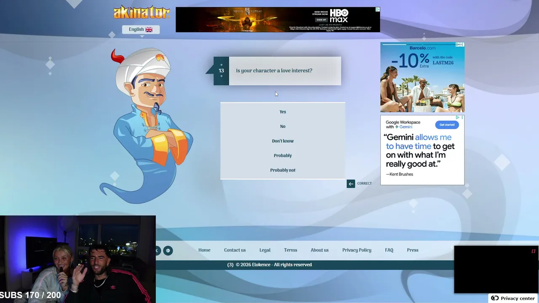Click the round Google+ social icon in footer
The image size is (539, 303).
pyautogui.click(x=168, y=251)
